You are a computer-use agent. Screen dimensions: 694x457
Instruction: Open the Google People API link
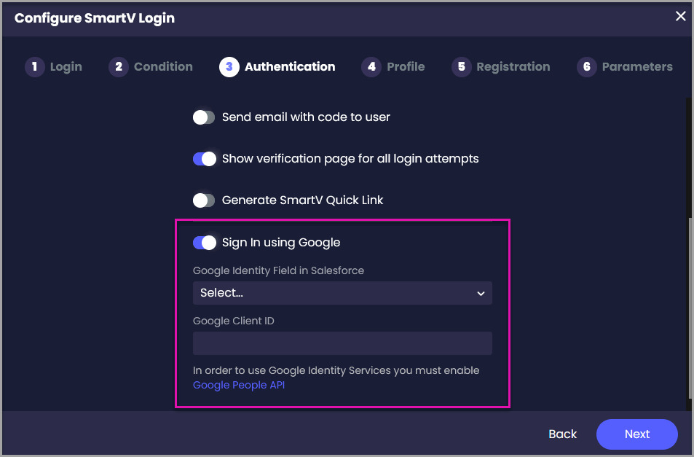(239, 386)
